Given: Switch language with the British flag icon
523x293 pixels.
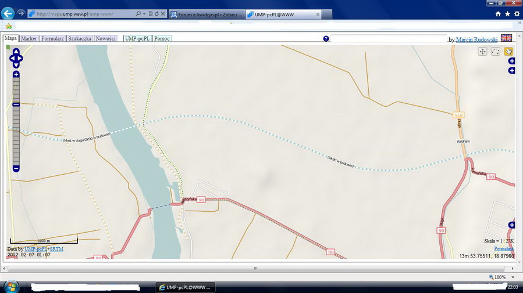Looking at the screenshot, I should [506, 38].
